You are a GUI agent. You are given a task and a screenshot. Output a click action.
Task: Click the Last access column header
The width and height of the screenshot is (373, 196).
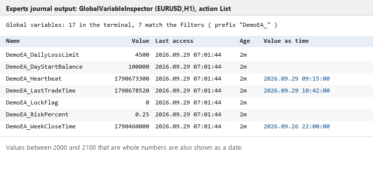(174, 41)
